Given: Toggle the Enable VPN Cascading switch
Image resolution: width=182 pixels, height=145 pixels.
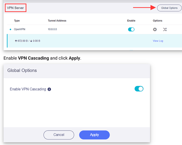Looking at the screenshot, I should [x=139, y=89].
